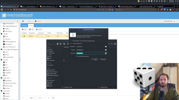Open SnapRAID in the sidebar

[8, 73]
